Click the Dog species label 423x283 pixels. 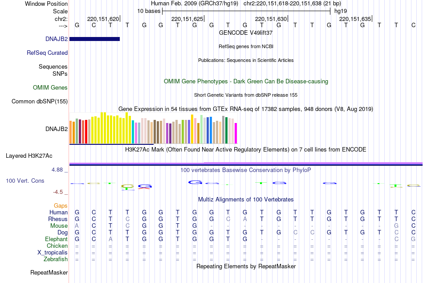(x=62, y=233)
